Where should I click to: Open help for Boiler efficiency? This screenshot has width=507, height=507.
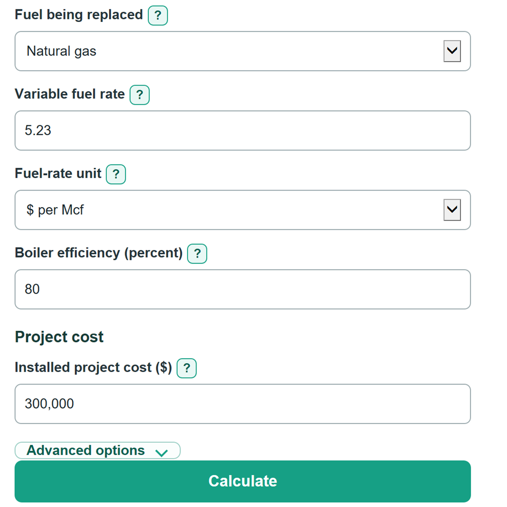197,253
